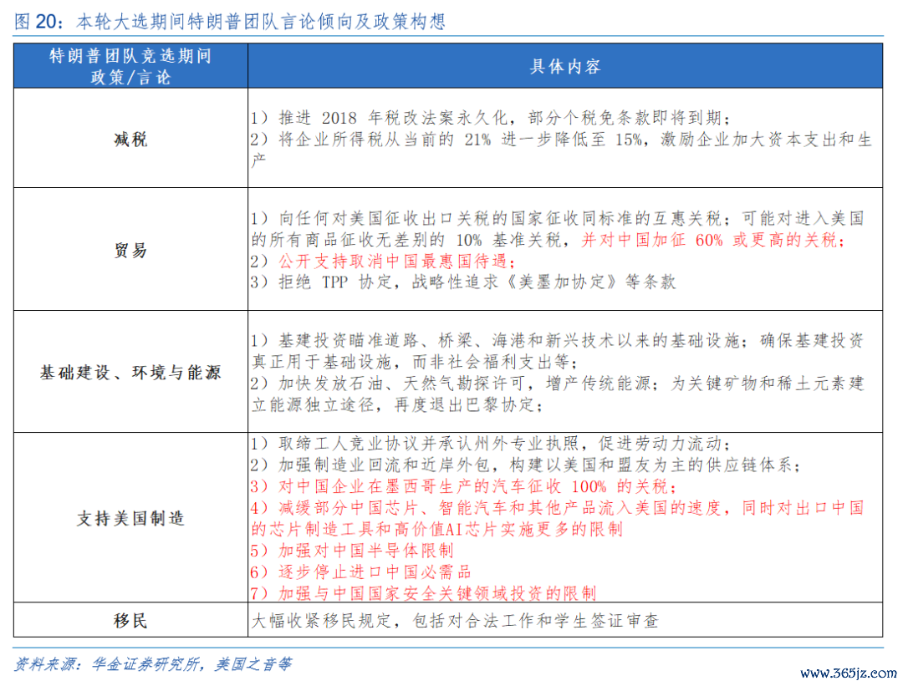Click the row label '贸易'
The height and width of the screenshot is (686, 903).
click(130, 250)
